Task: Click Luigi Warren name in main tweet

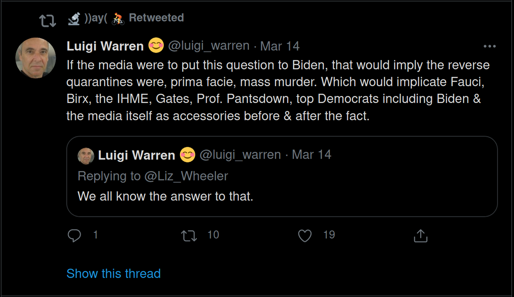Action: click(105, 46)
